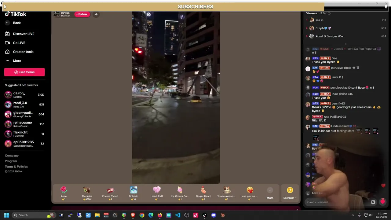Click Jennfly13's username in the chat
Screen dimensions: 391x220
pos(338,104)
